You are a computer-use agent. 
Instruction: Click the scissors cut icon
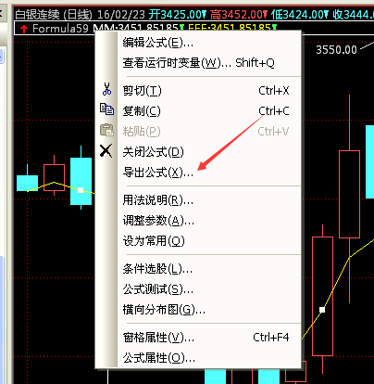click(106, 89)
